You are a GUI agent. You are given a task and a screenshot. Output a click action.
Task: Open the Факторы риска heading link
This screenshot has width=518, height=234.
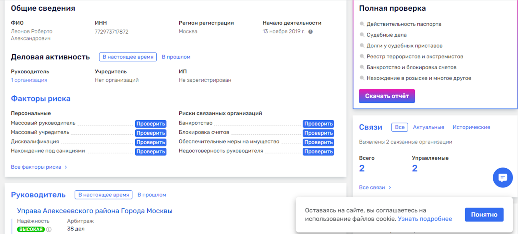pos(41,99)
